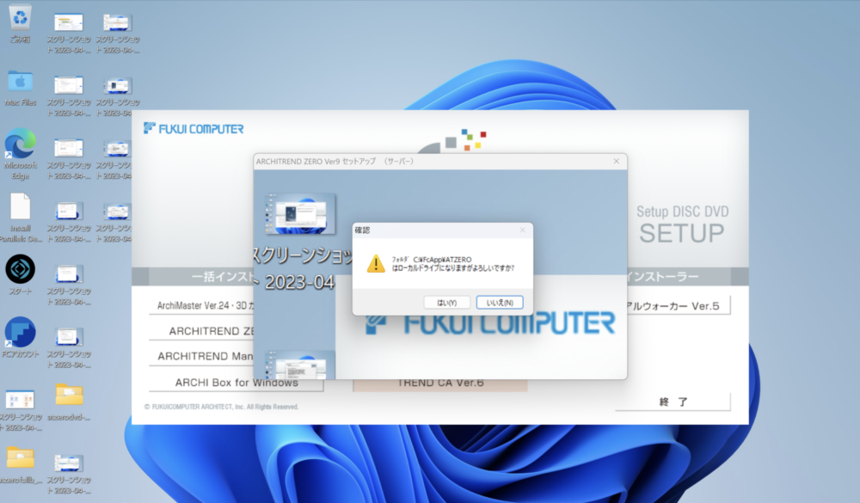Open the Mac Files desktop folder

pos(21,88)
